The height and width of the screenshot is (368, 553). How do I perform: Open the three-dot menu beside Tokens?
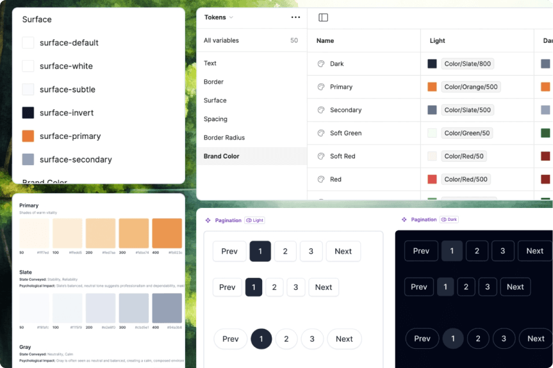coord(295,18)
